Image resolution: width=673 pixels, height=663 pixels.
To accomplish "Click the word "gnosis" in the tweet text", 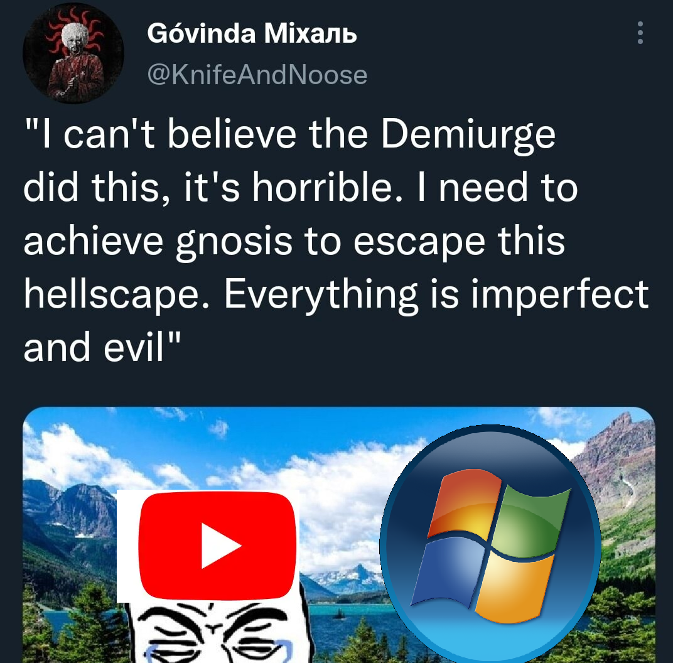I will (234, 242).
